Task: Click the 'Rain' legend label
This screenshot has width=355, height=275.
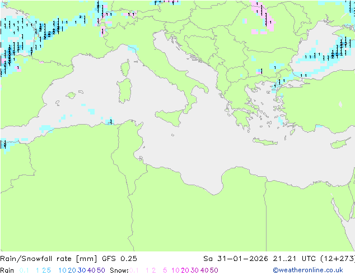Action: pos(7,271)
